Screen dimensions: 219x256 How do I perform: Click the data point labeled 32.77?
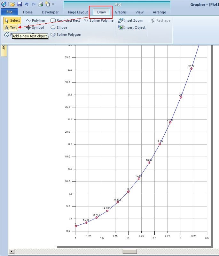coord(191,69)
